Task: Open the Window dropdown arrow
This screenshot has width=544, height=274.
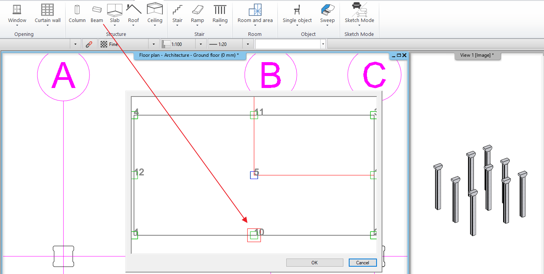Action: point(17,25)
